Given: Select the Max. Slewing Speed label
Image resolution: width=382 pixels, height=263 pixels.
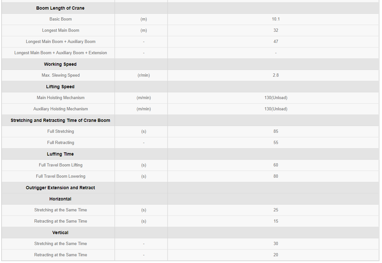Looking at the screenshot, I should point(61,75).
